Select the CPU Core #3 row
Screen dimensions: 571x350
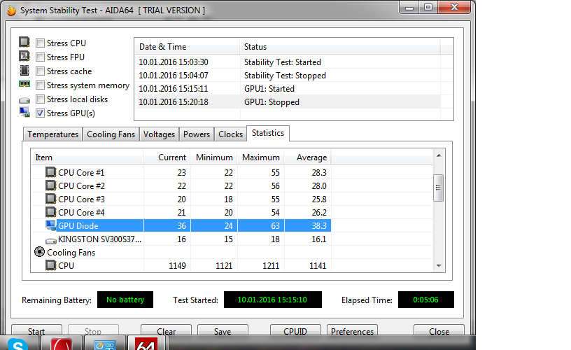click(x=181, y=199)
